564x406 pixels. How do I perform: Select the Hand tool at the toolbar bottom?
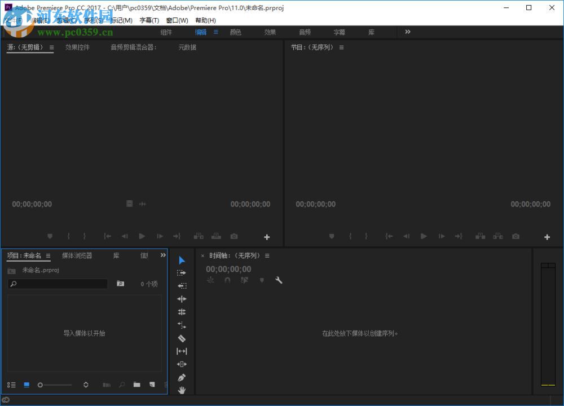coord(182,390)
